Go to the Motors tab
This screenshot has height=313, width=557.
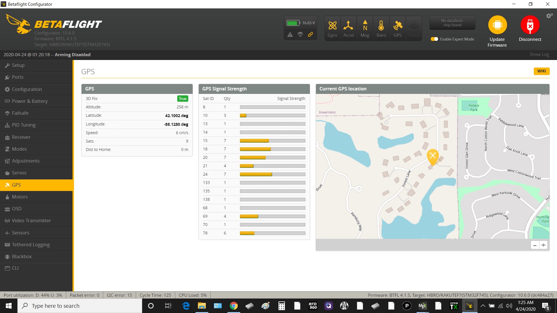(36, 197)
